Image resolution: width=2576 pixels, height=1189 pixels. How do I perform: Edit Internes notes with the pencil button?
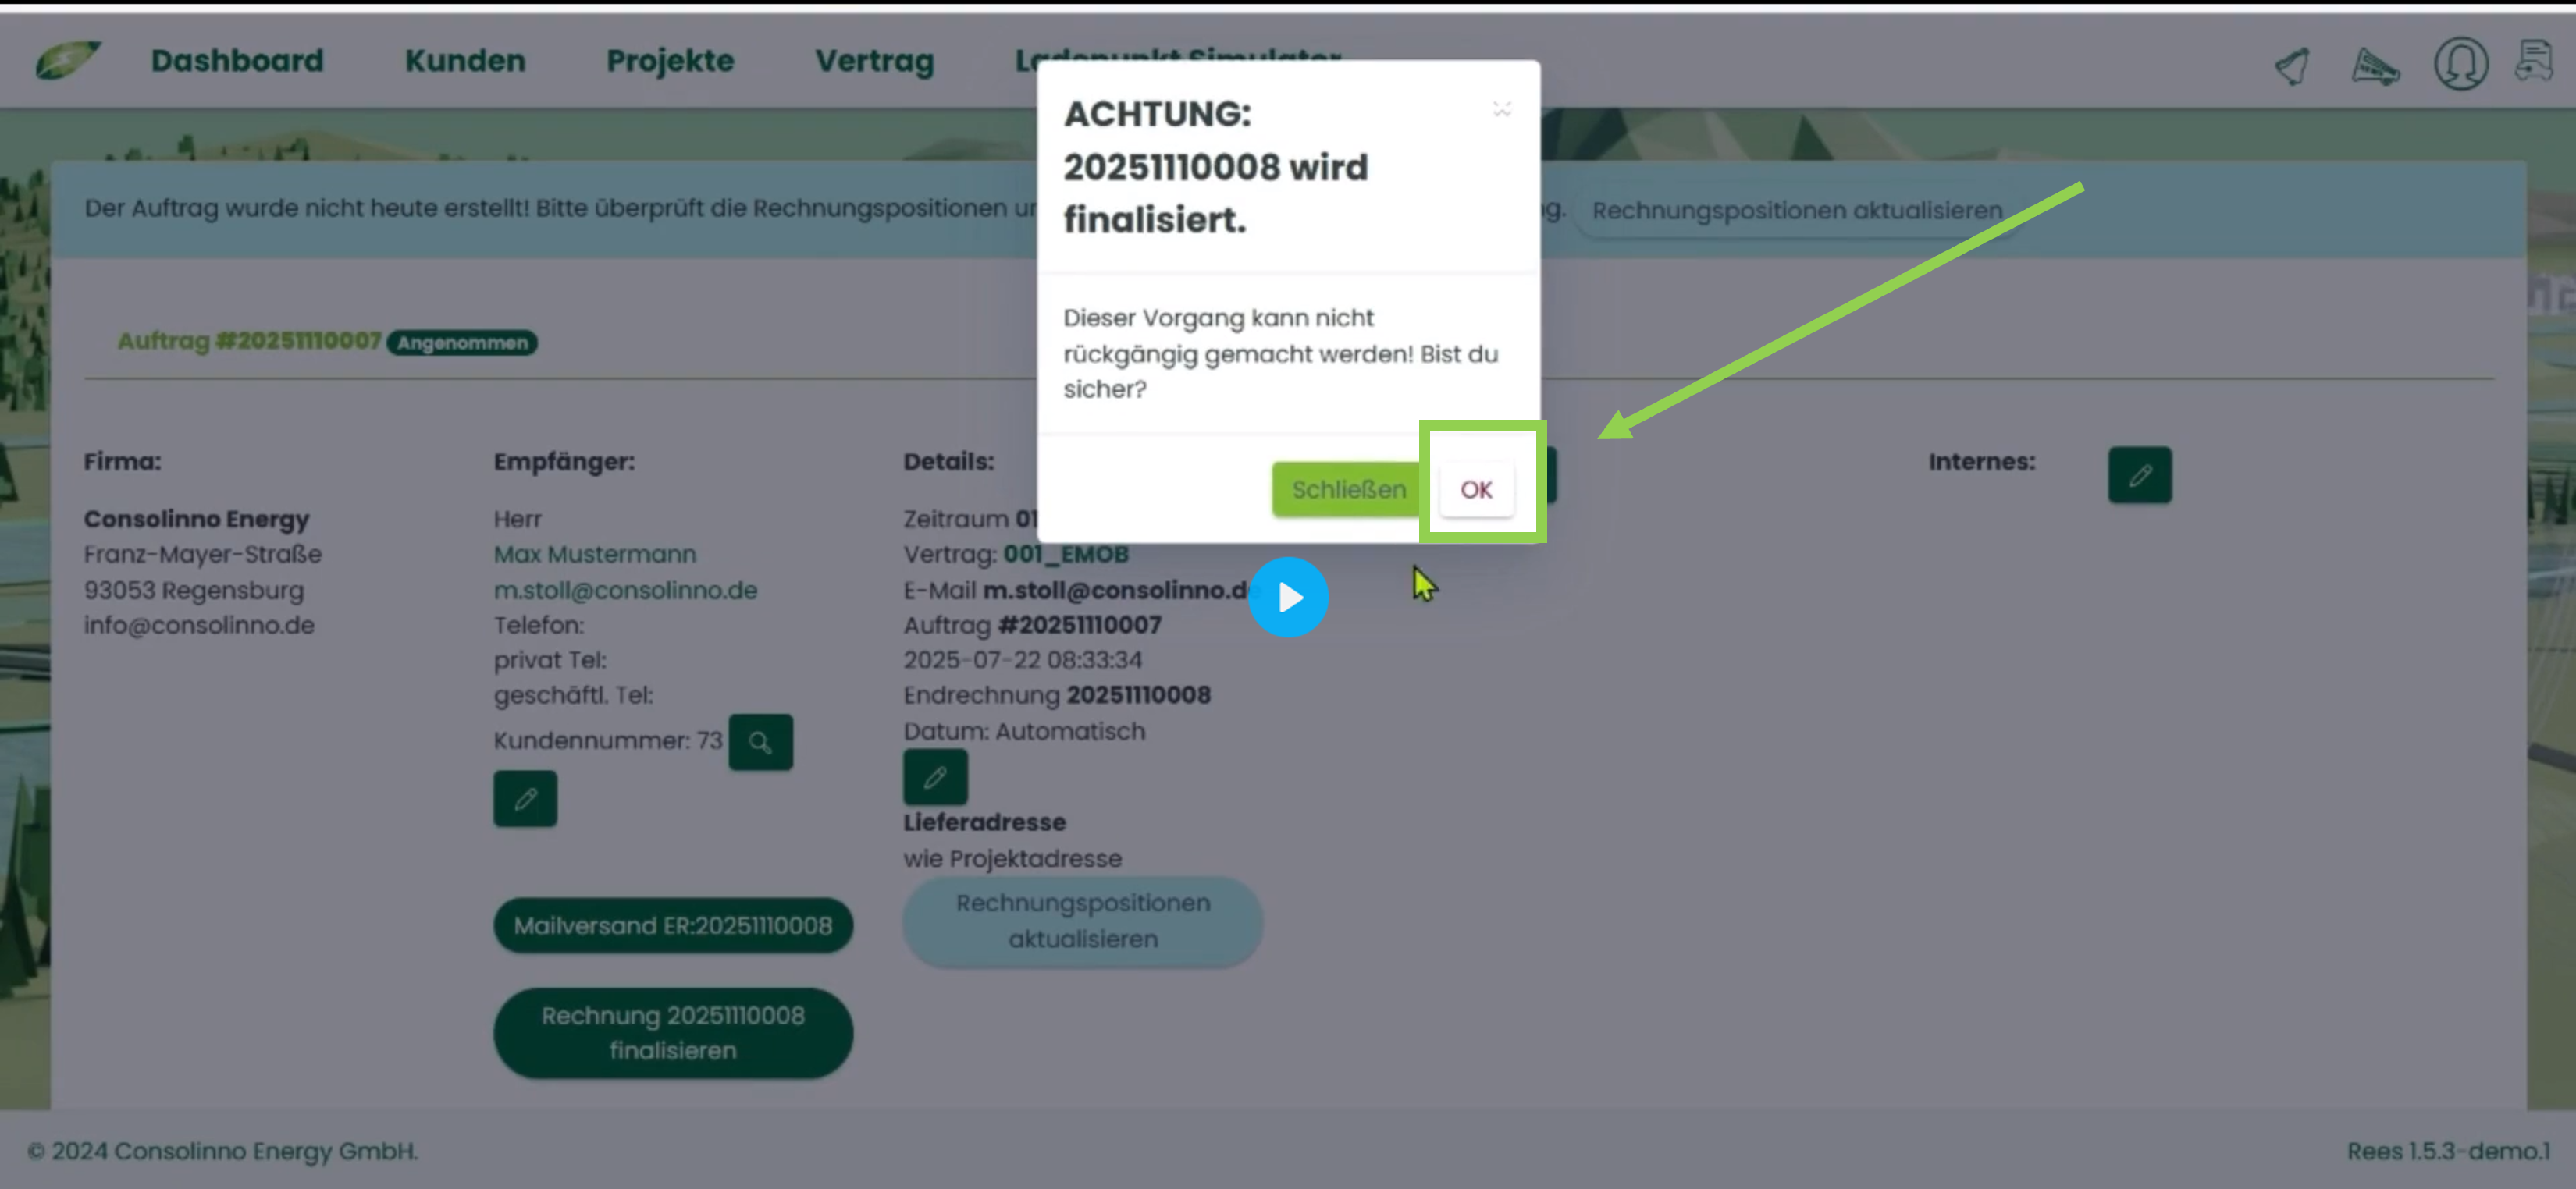[2139, 474]
